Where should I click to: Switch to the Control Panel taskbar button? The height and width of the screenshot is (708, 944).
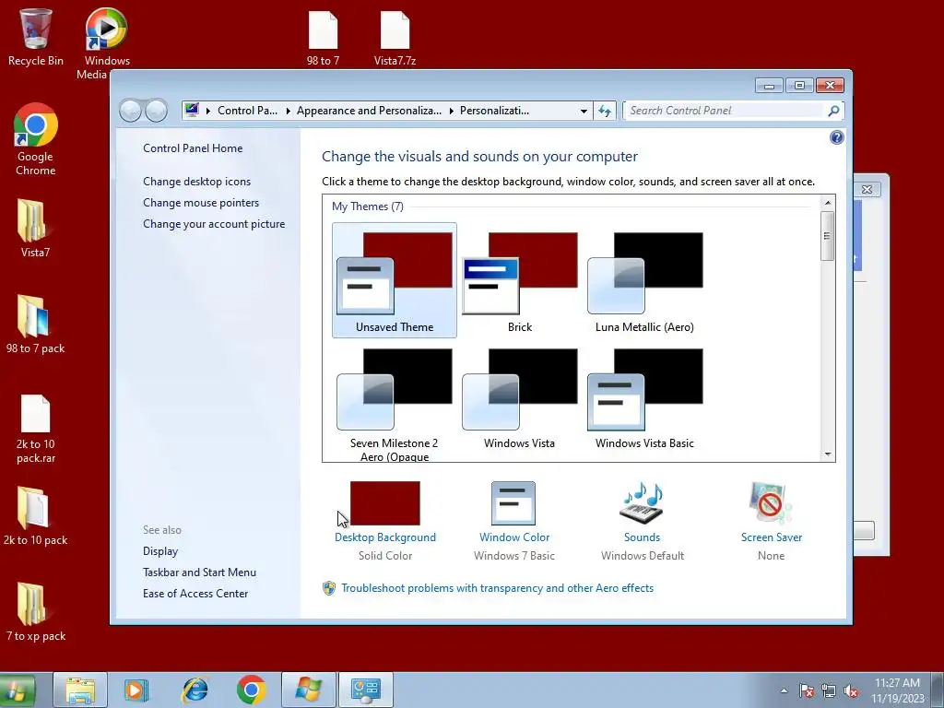(366, 690)
